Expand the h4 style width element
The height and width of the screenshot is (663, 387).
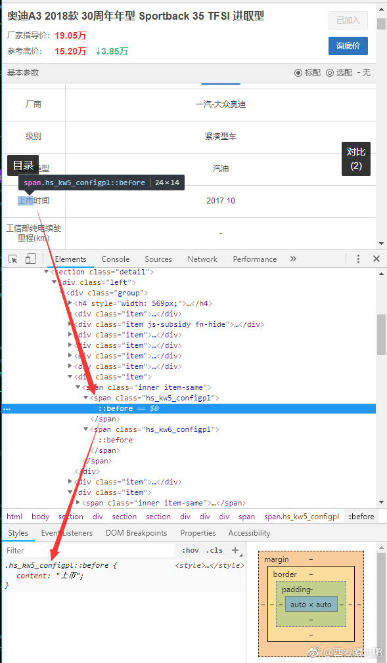tap(70, 303)
